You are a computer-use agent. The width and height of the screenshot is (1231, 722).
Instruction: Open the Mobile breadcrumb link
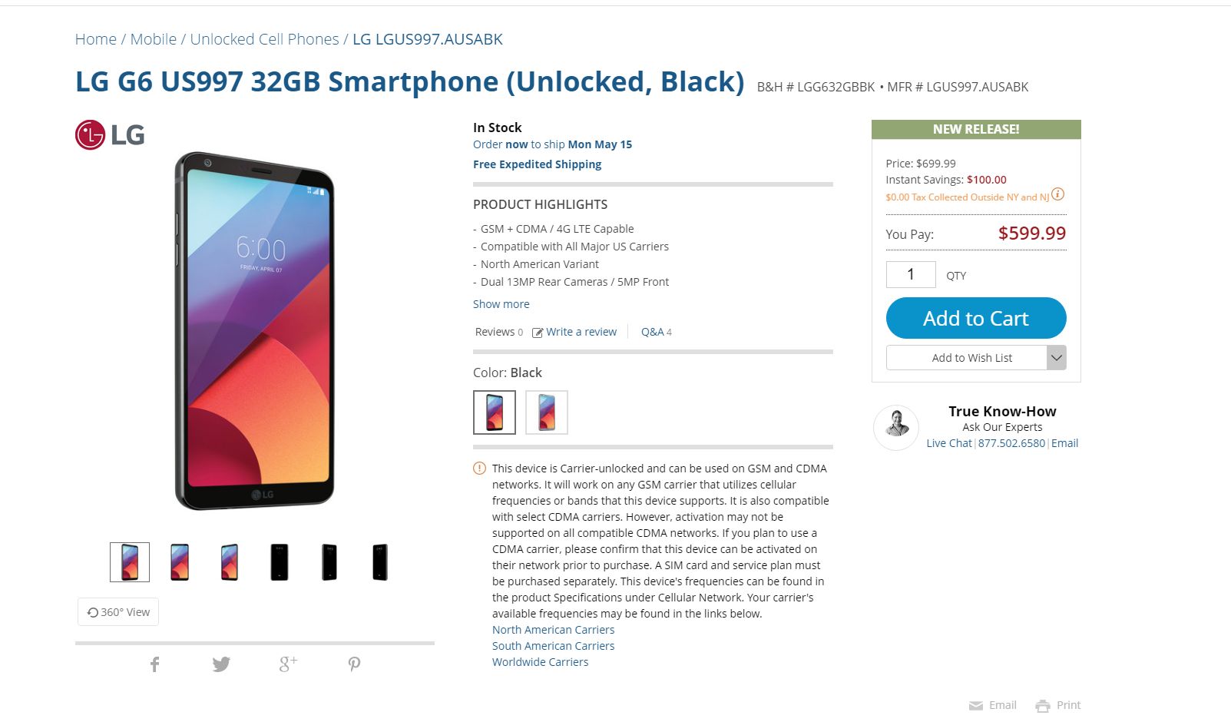[154, 39]
